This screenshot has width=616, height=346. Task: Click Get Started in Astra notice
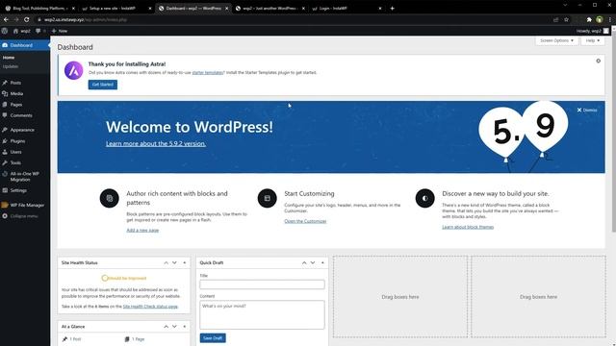tap(103, 85)
